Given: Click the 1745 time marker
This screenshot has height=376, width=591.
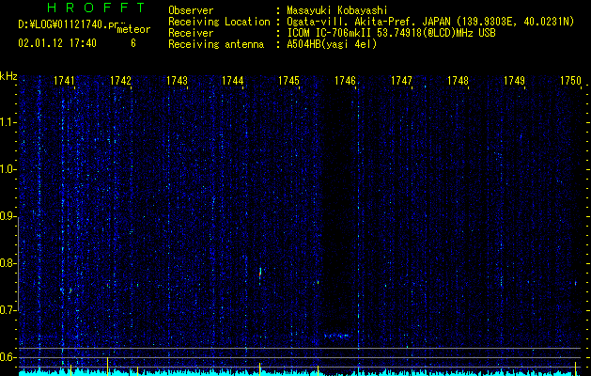Looking at the screenshot, I should click(x=288, y=80).
